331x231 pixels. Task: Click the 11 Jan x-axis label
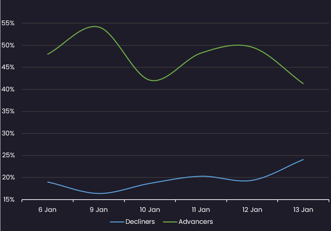[x=201, y=210]
